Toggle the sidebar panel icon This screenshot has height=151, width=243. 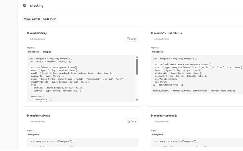pyautogui.click(x=25, y=5)
